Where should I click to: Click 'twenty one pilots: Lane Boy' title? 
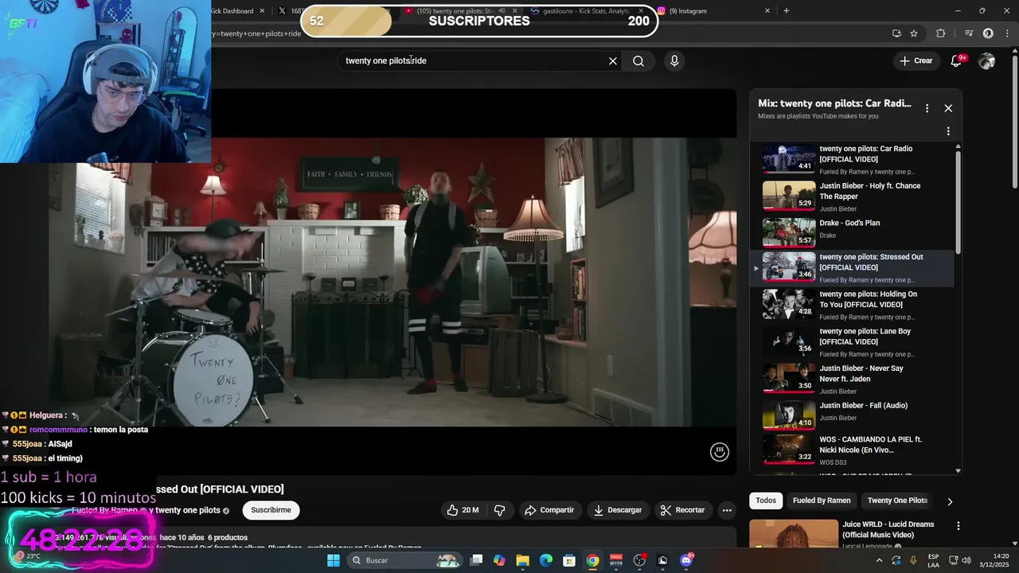[865, 337]
